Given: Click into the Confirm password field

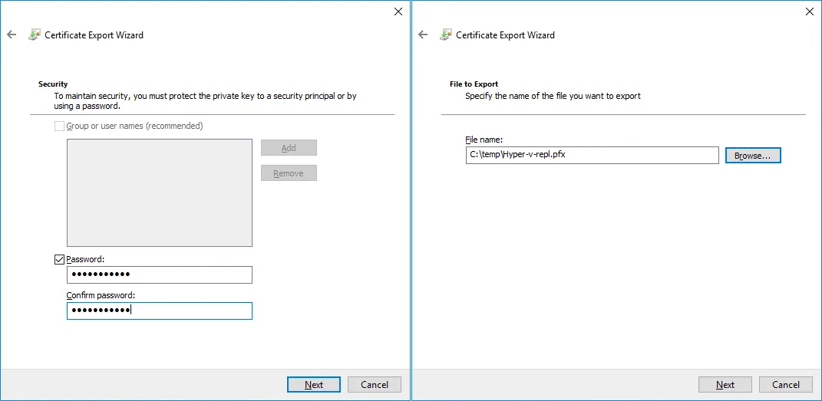Looking at the screenshot, I should pyautogui.click(x=159, y=311).
